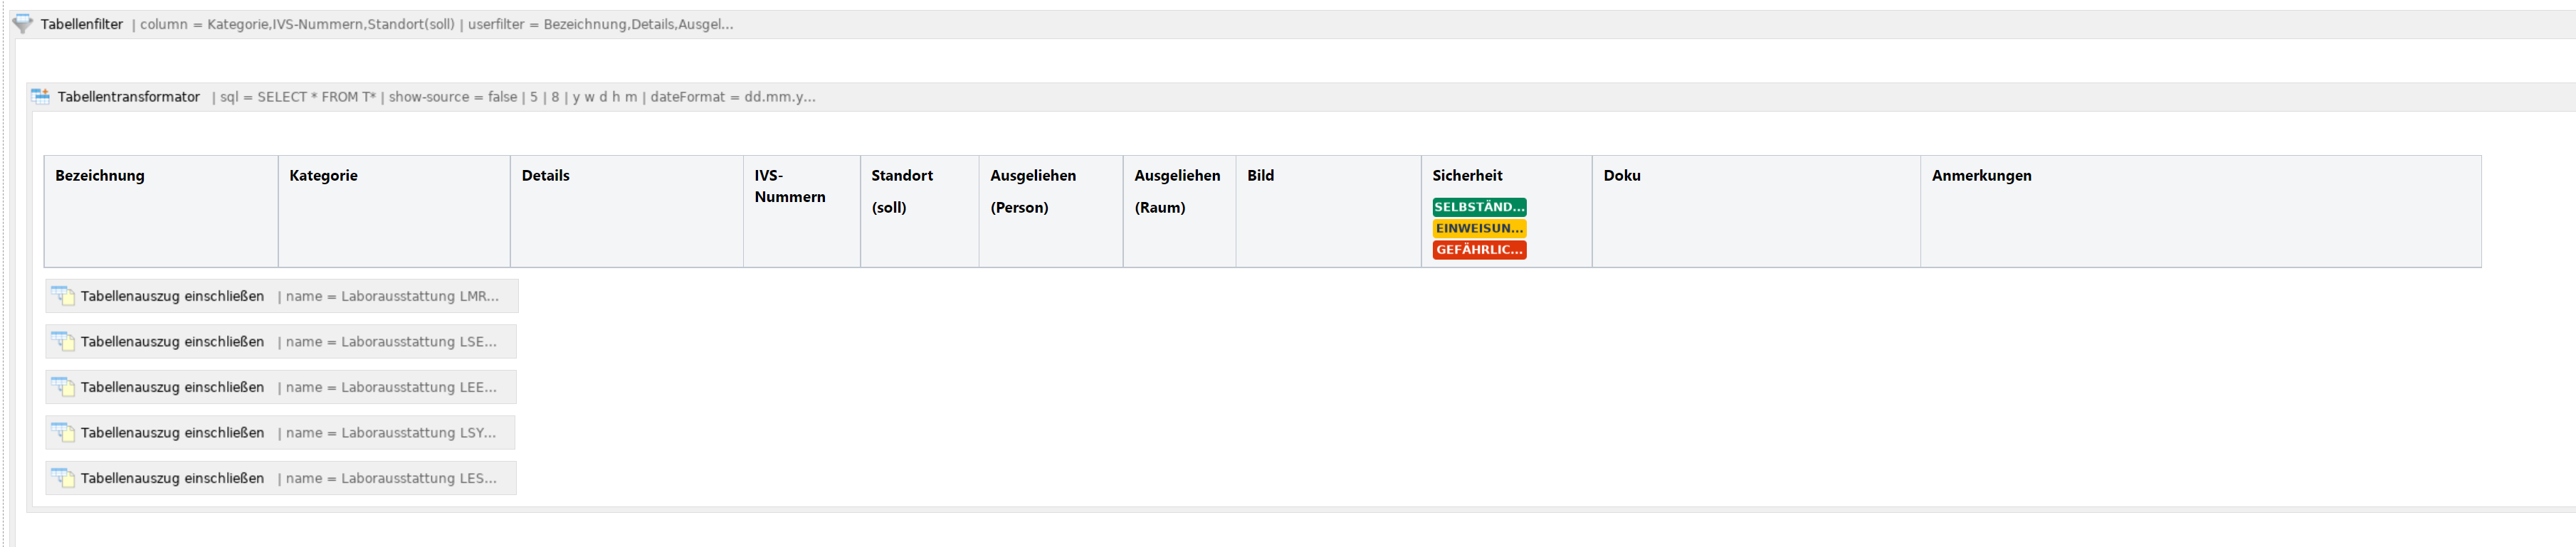The height and width of the screenshot is (547, 2576).
Task: Click the Tabellenauszug icon on the LEE macro
Action: [63, 387]
